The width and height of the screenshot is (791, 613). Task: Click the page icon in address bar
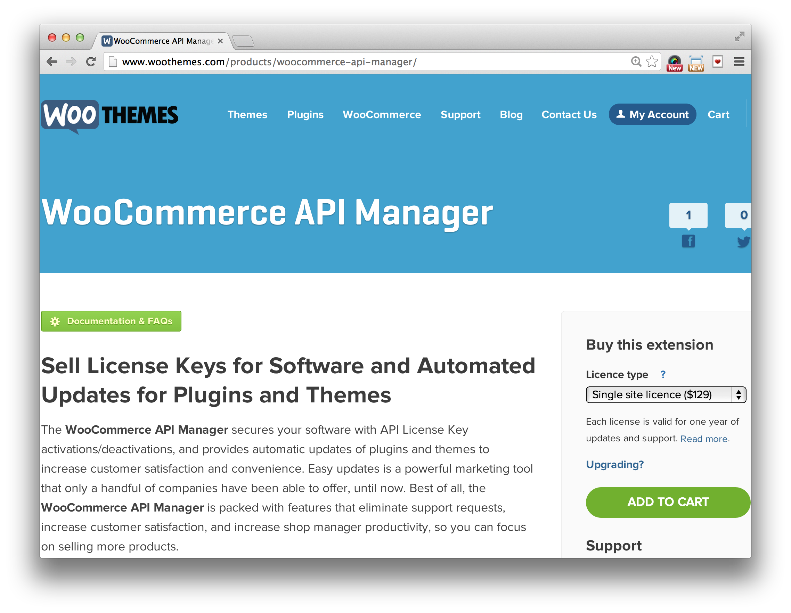pos(113,62)
